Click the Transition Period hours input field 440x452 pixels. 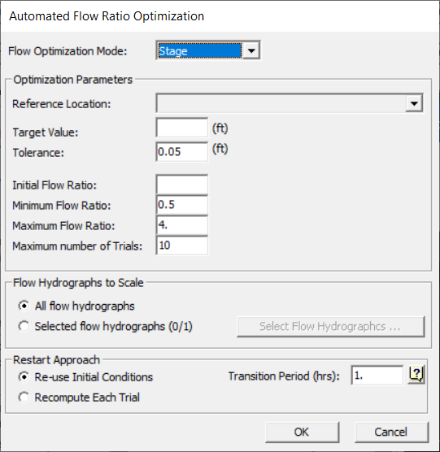(377, 375)
